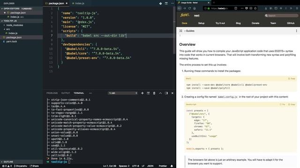Open Try it out in Babel navigation

click(x=220, y=23)
